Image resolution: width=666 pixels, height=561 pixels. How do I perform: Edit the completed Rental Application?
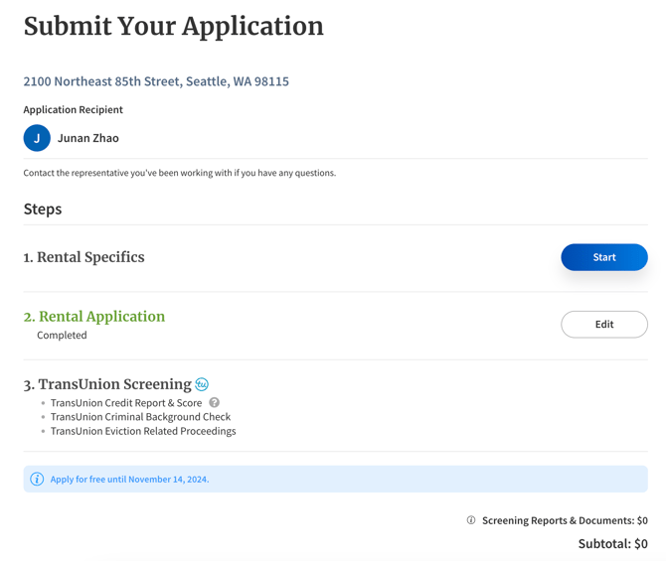(604, 325)
